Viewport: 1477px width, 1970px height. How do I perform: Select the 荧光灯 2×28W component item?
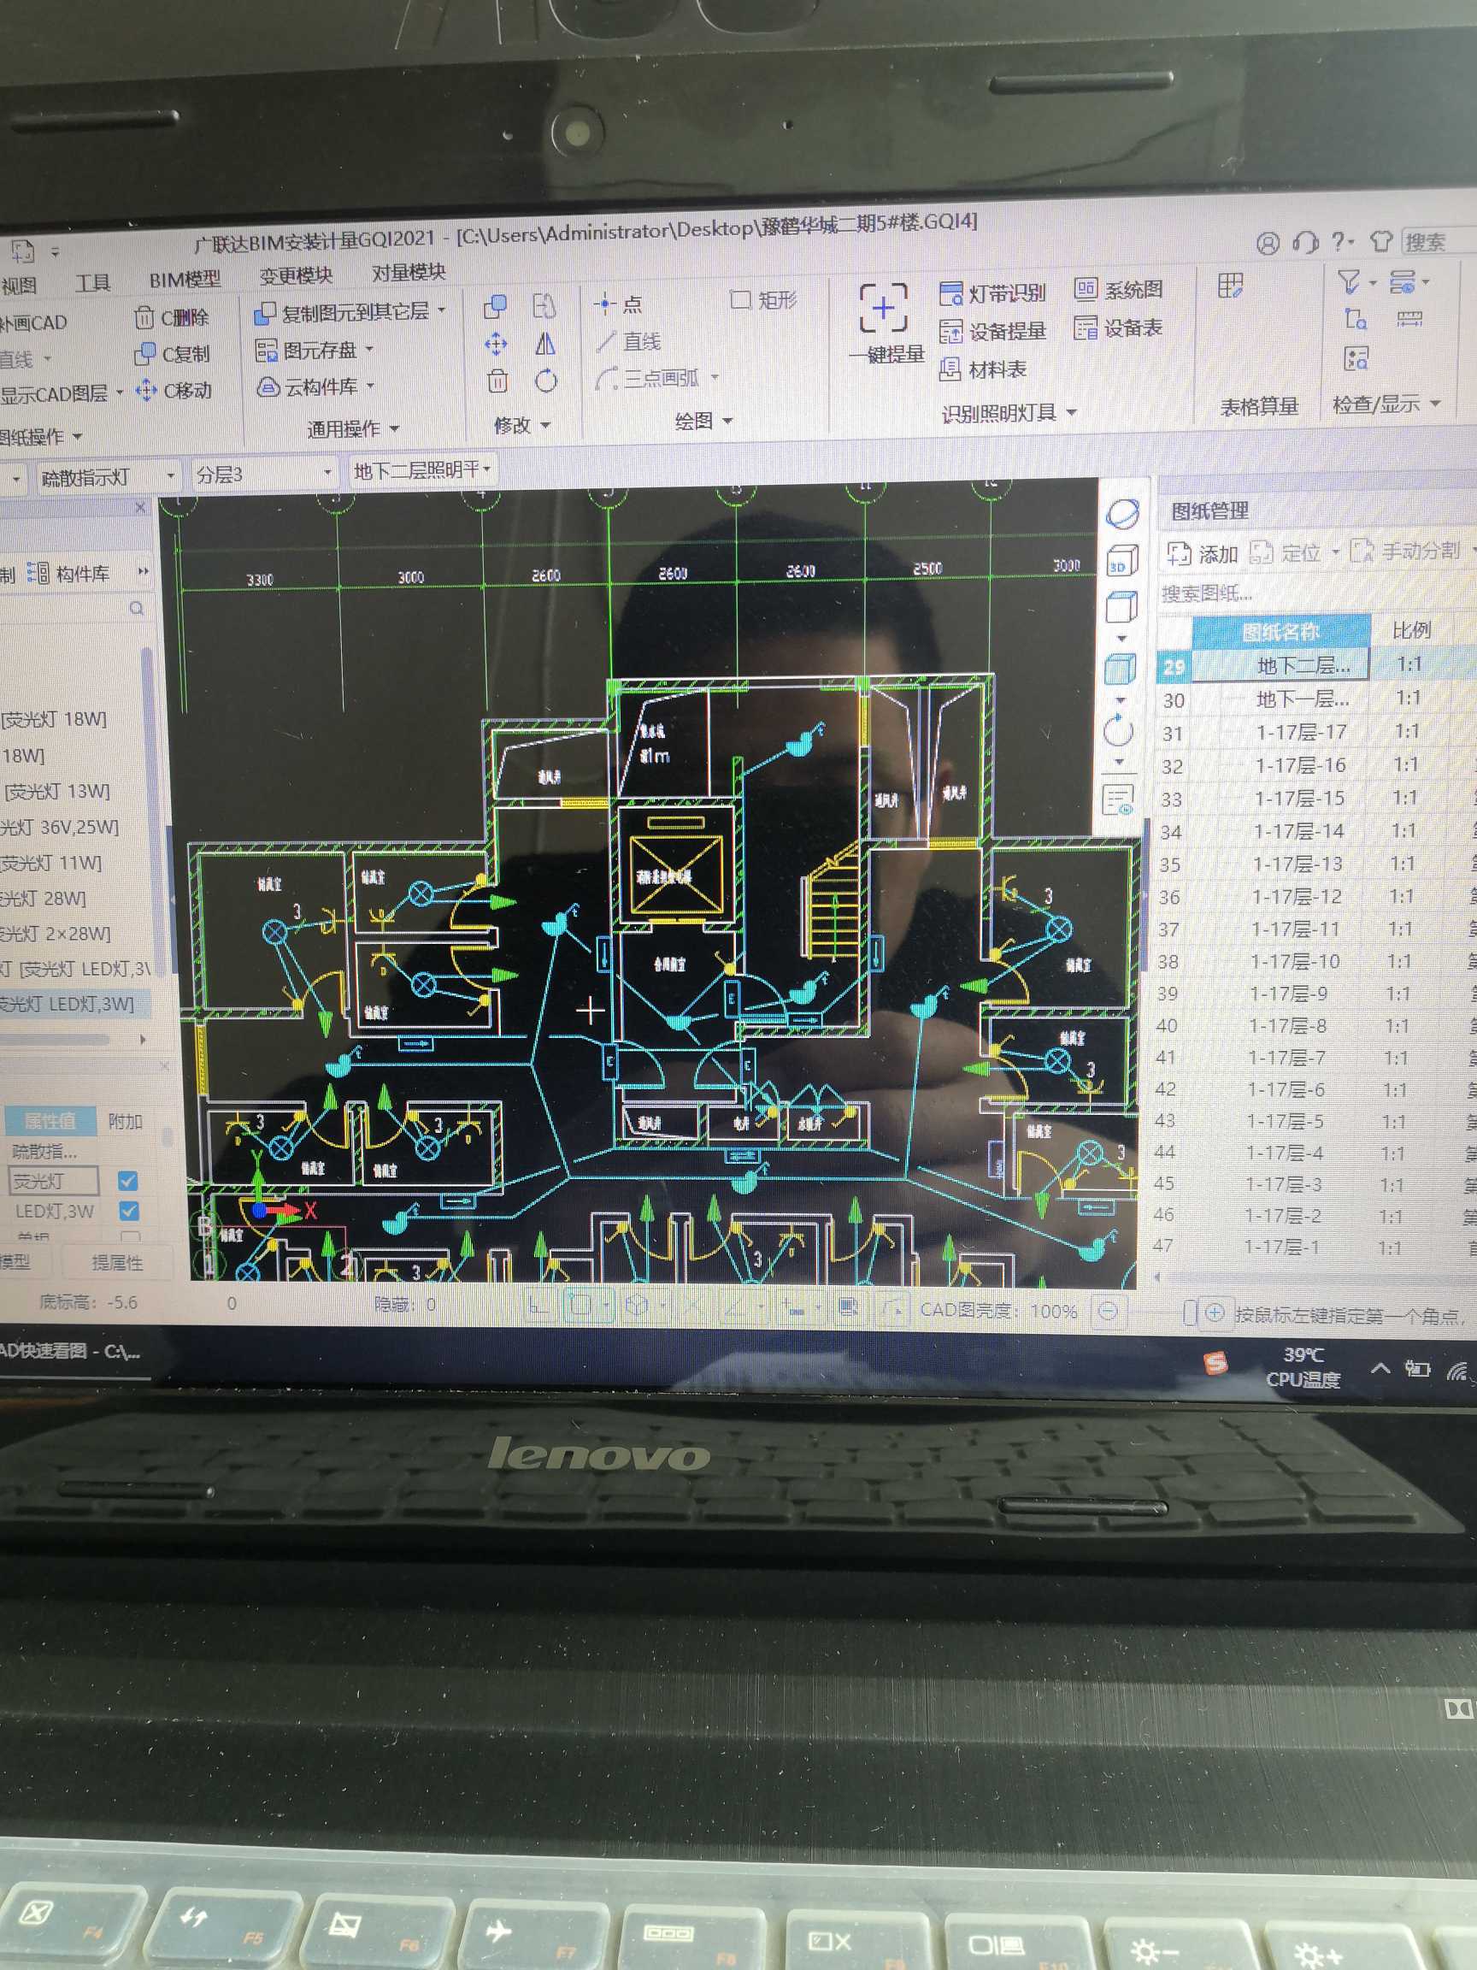click(56, 934)
